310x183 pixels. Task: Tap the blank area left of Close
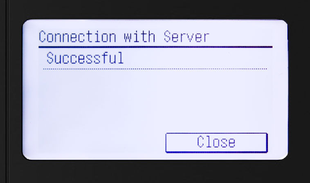tap(102, 143)
